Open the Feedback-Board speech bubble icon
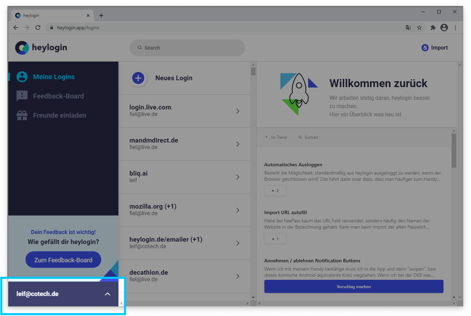Viewport: 471px width, 316px height. point(22,96)
